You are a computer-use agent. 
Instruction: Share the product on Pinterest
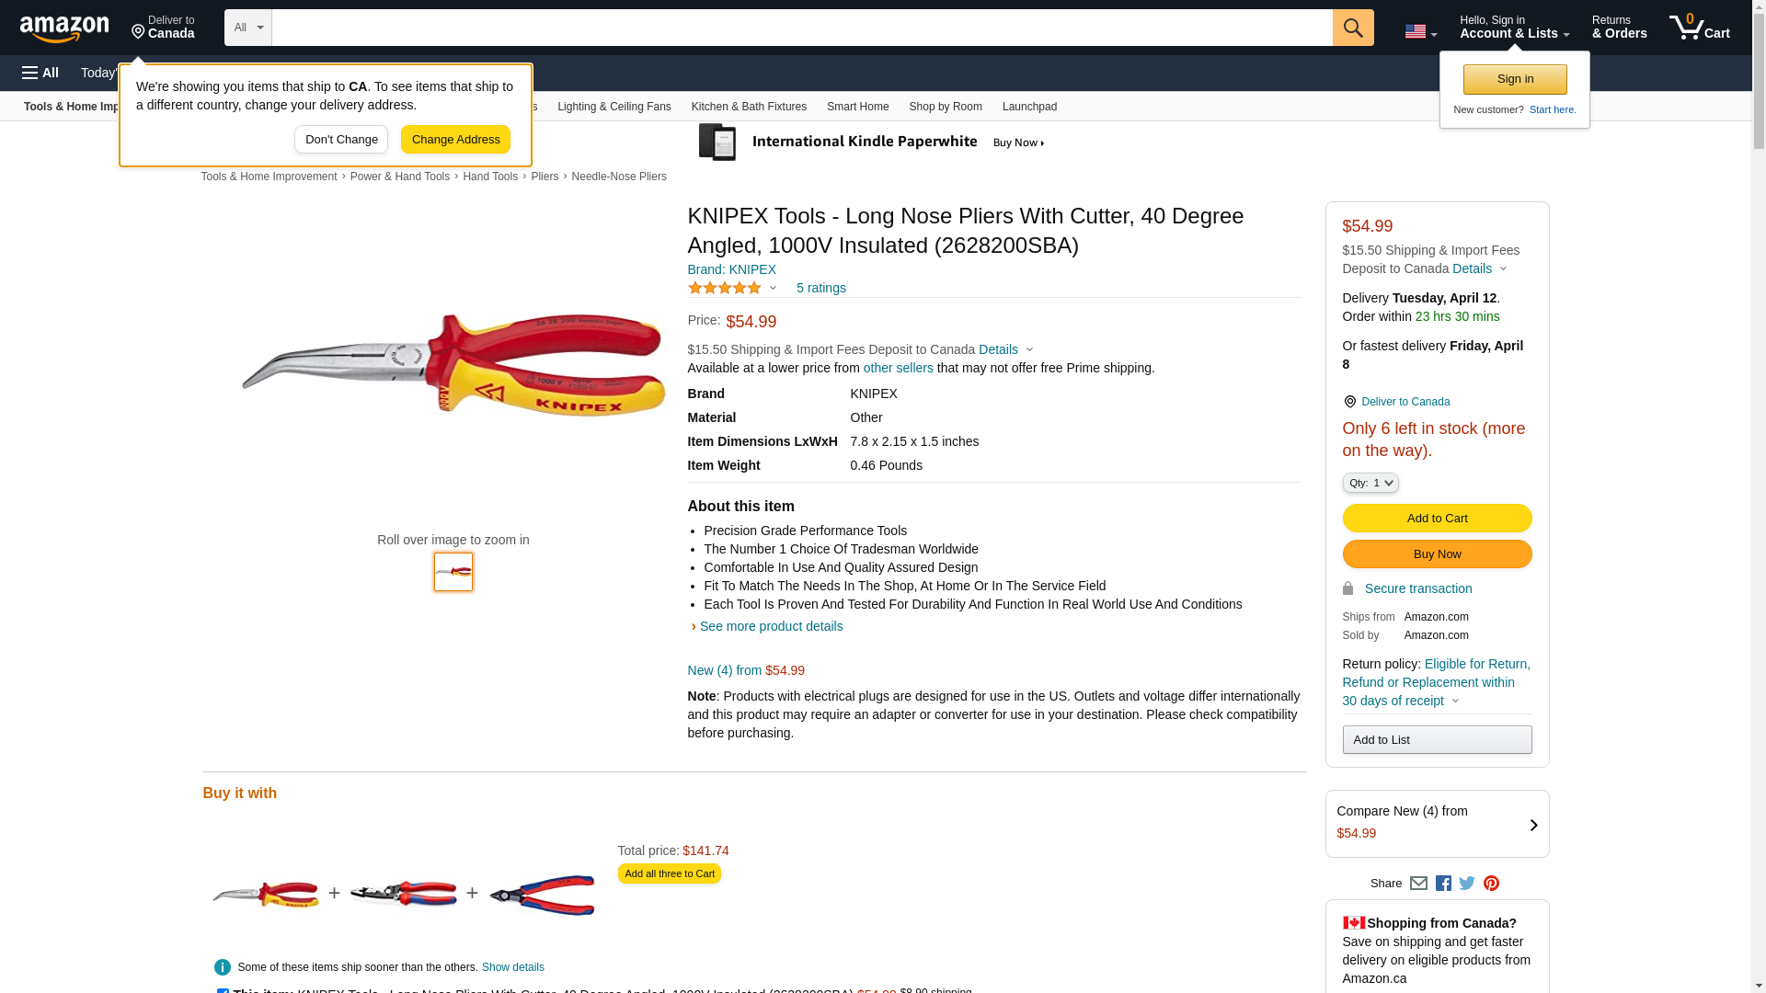pyautogui.click(x=1491, y=884)
